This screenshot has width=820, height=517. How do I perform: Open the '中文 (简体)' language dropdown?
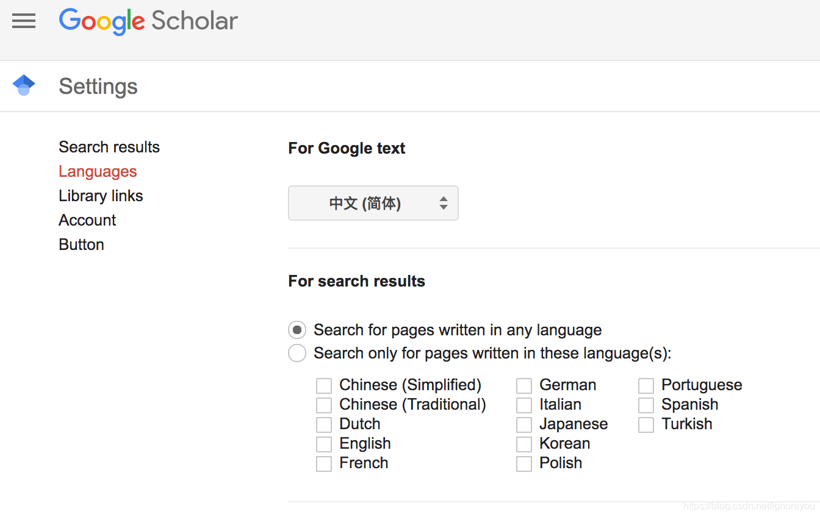pos(373,203)
